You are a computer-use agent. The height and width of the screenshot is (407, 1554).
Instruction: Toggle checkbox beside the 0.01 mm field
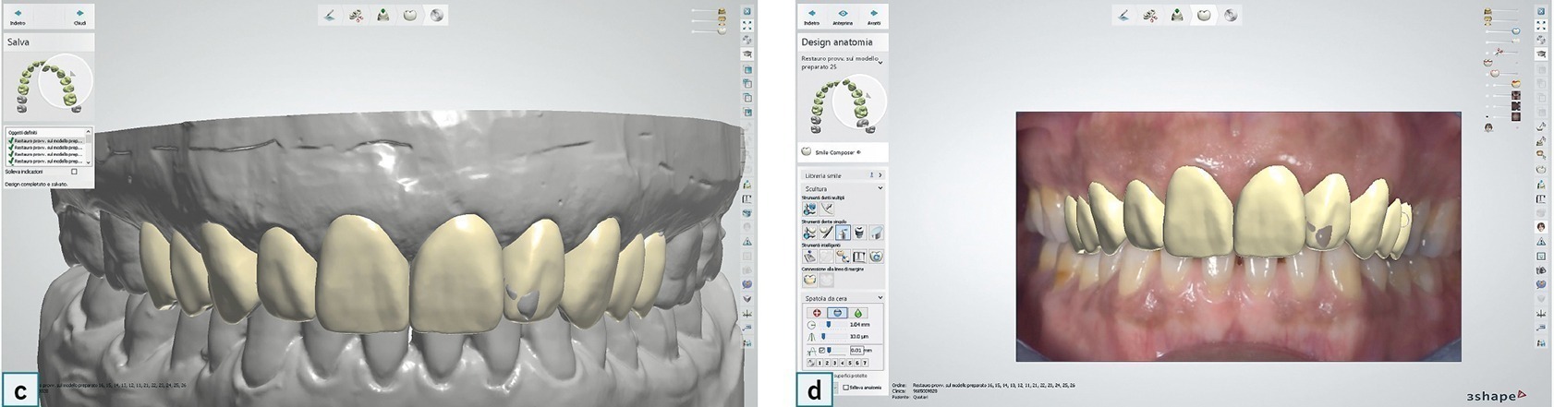coord(822,351)
